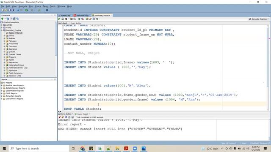This screenshot has width=271, height=152.
Task: Switch to the Welcome Page tab
Action: coord(81,16)
